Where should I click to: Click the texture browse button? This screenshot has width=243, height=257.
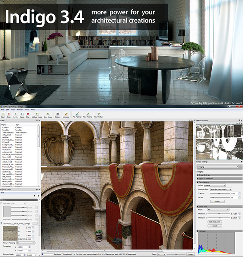35,224
